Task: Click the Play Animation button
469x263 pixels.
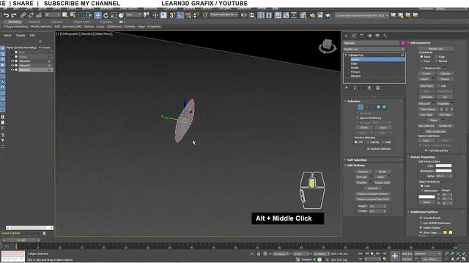Action: click(372, 254)
